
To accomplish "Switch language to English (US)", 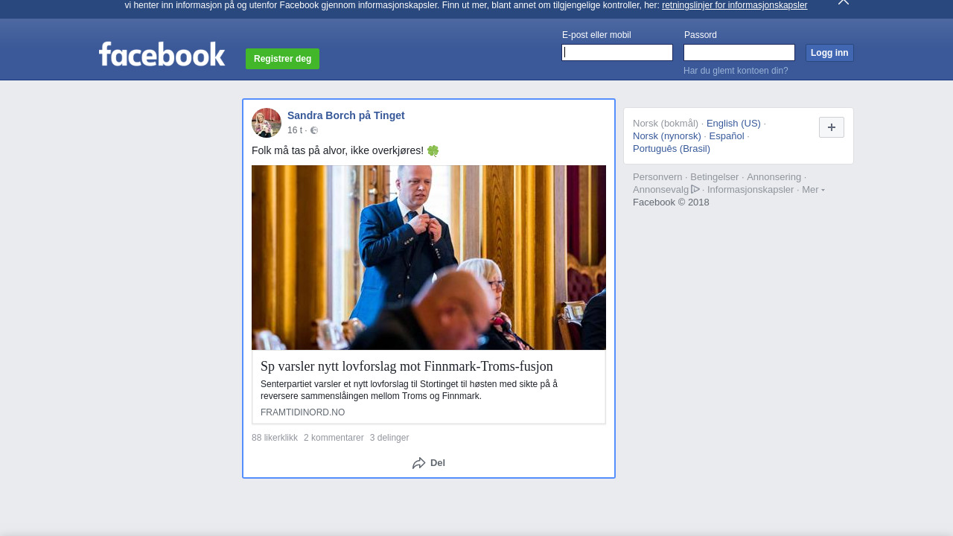I will [x=733, y=124].
